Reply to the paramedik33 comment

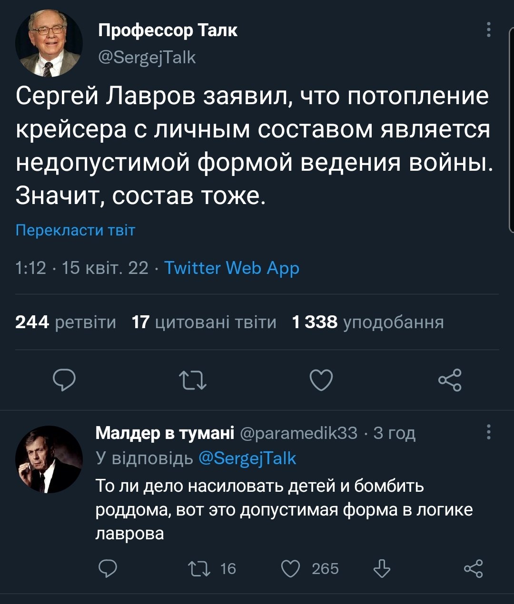pos(108,568)
